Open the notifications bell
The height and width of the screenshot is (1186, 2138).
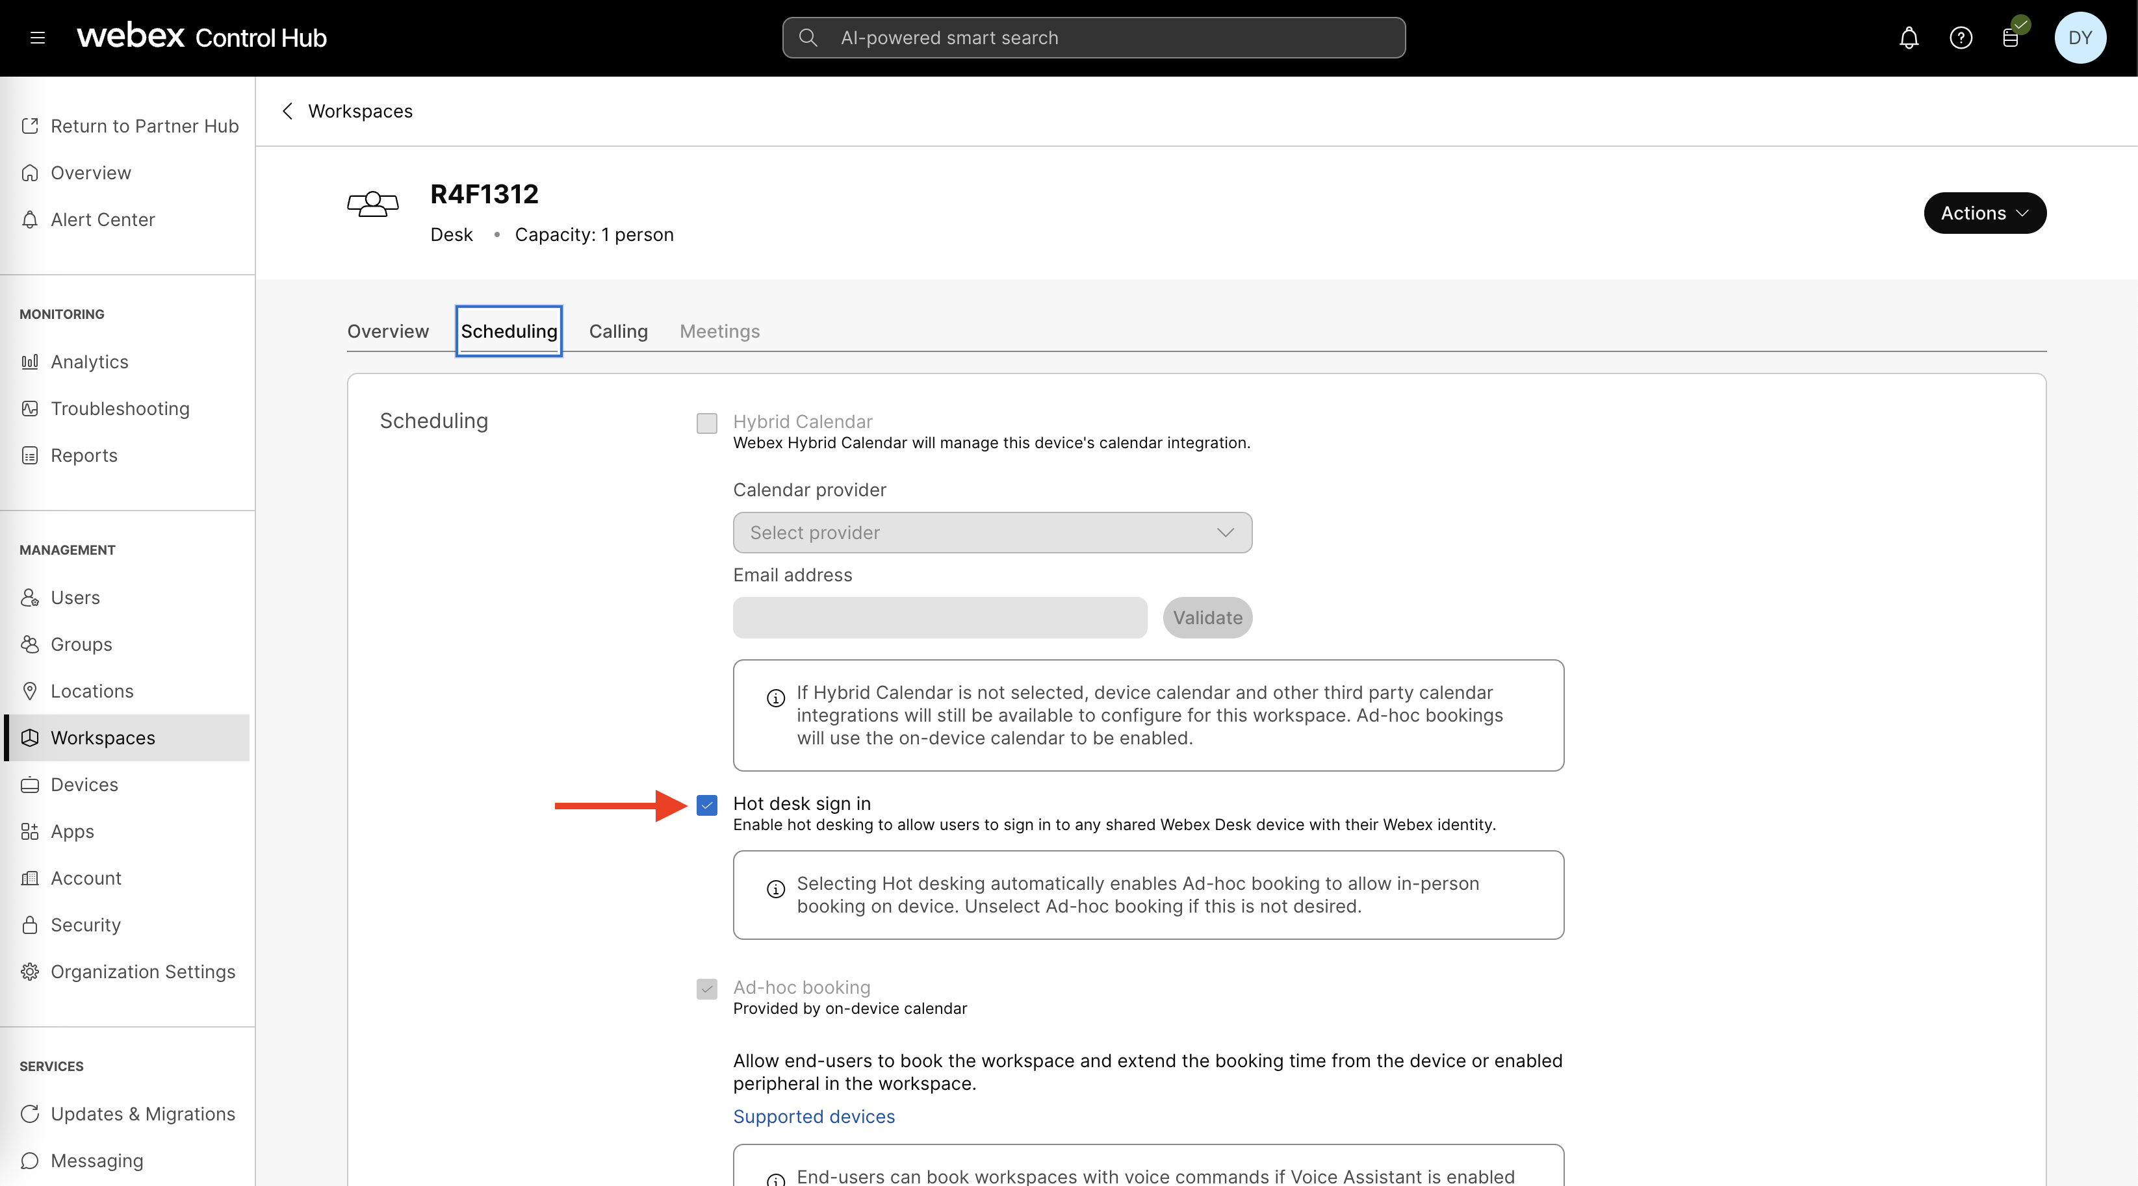click(x=1908, y=37)
